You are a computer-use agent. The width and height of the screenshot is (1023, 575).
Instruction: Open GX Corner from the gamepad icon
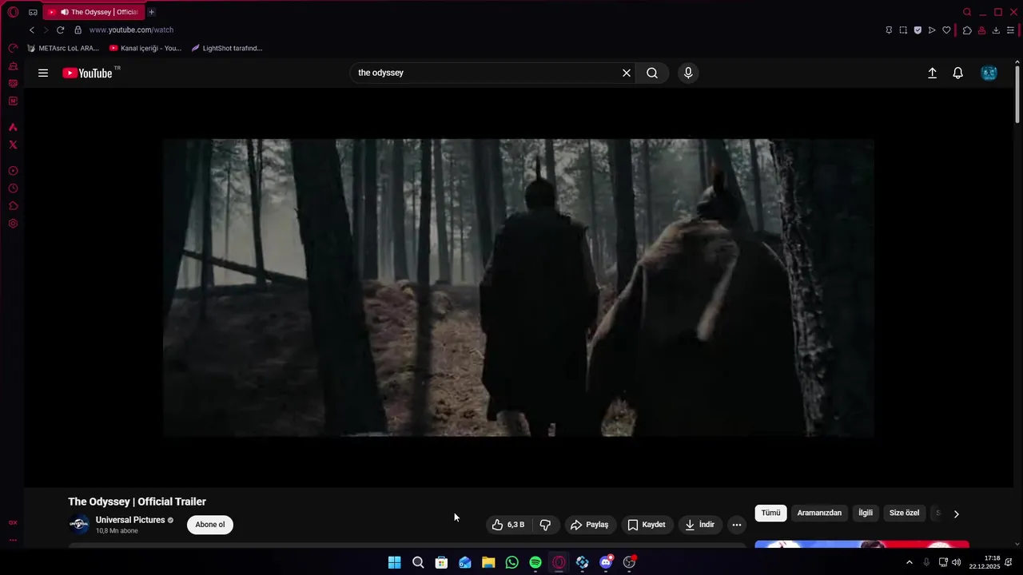click(33, 12)
